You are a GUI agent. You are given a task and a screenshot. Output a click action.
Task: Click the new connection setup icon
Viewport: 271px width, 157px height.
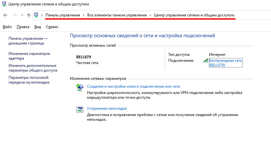point(80,87)
